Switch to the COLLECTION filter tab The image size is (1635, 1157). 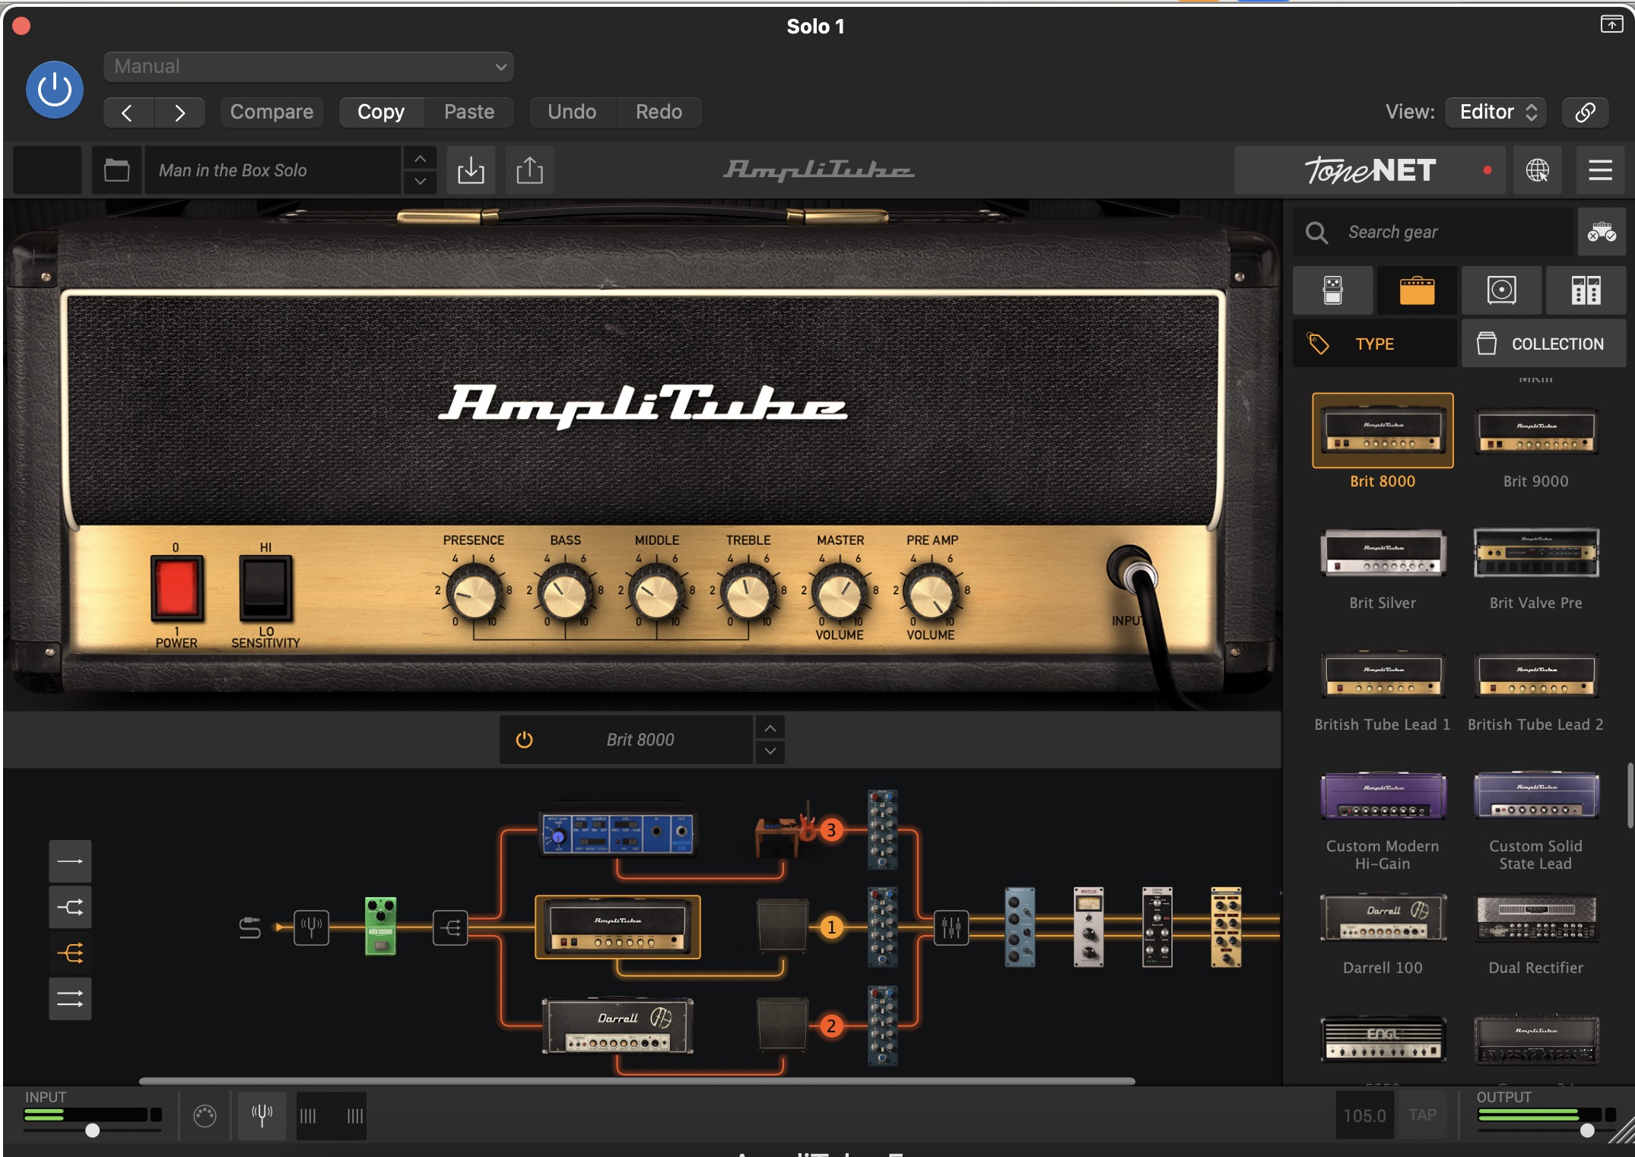pos(1543,344)
